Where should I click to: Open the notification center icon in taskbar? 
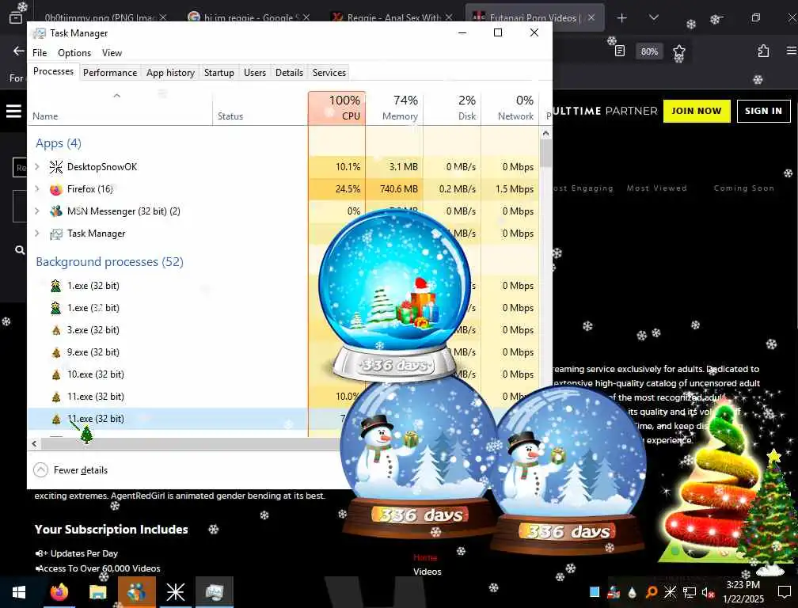785,592
